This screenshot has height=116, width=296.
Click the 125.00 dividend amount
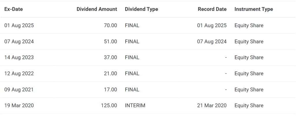[x=109, y=105]
